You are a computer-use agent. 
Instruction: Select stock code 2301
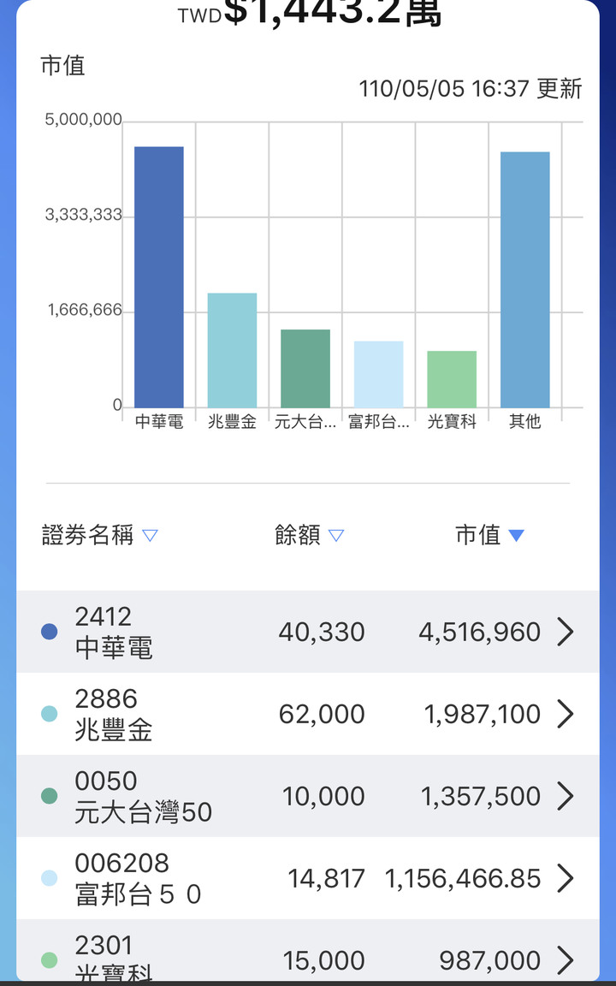pyautogui.click(x=104, y=945)
